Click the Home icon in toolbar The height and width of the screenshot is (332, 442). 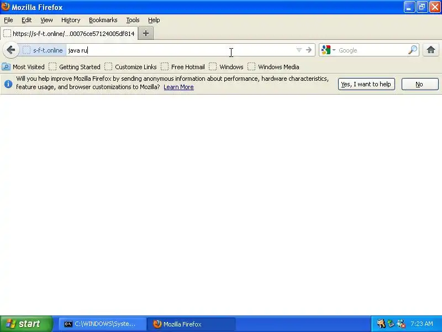pyautogui.click(x=430, y=50)
